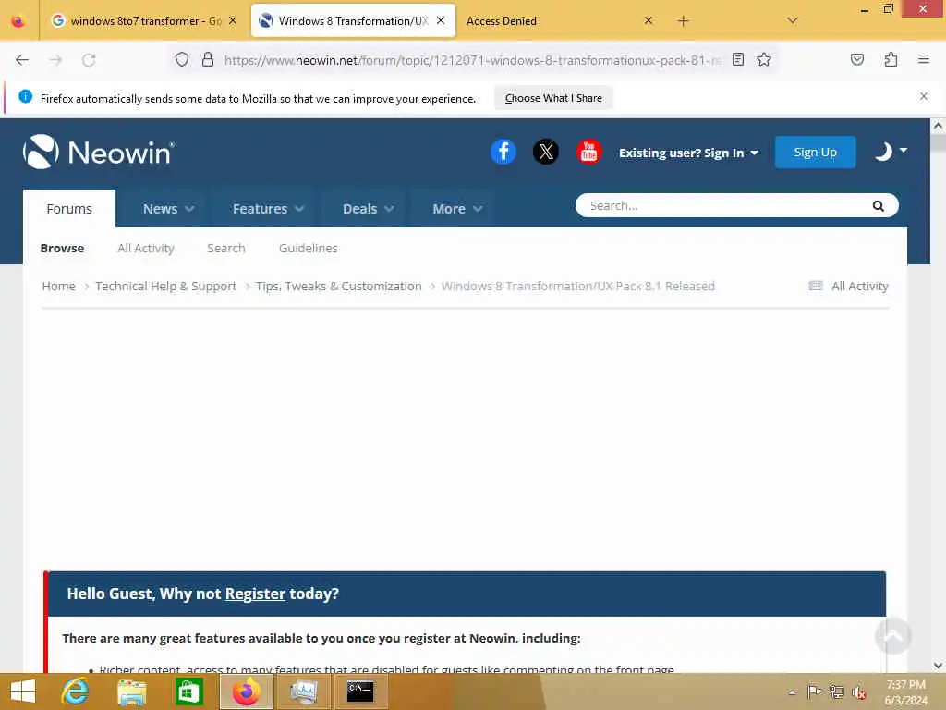The image size is (946, 710).
Task: Open the Windows Start button
Action: [x=23, y=692]
